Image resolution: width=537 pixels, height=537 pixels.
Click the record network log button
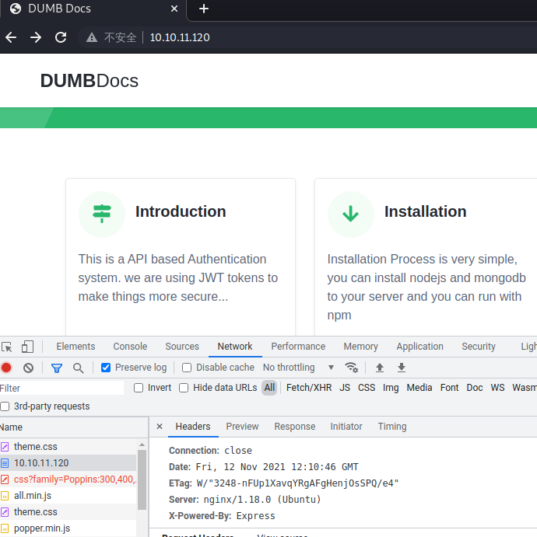click(6, 368)
